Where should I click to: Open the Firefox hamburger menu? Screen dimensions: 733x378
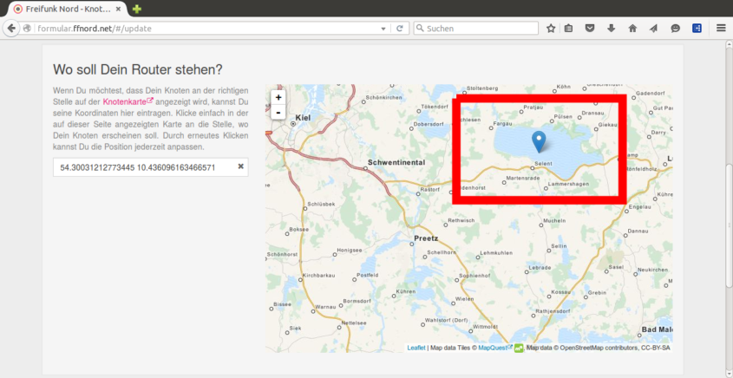point(721,28)
